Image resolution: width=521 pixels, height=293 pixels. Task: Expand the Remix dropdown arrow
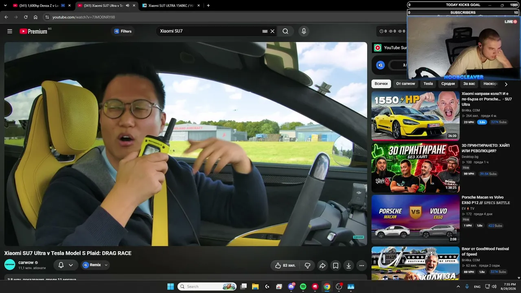(106, 265)
